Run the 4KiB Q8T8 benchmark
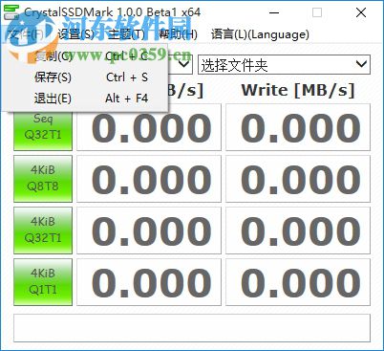The image size is (384, 351). 43,179
